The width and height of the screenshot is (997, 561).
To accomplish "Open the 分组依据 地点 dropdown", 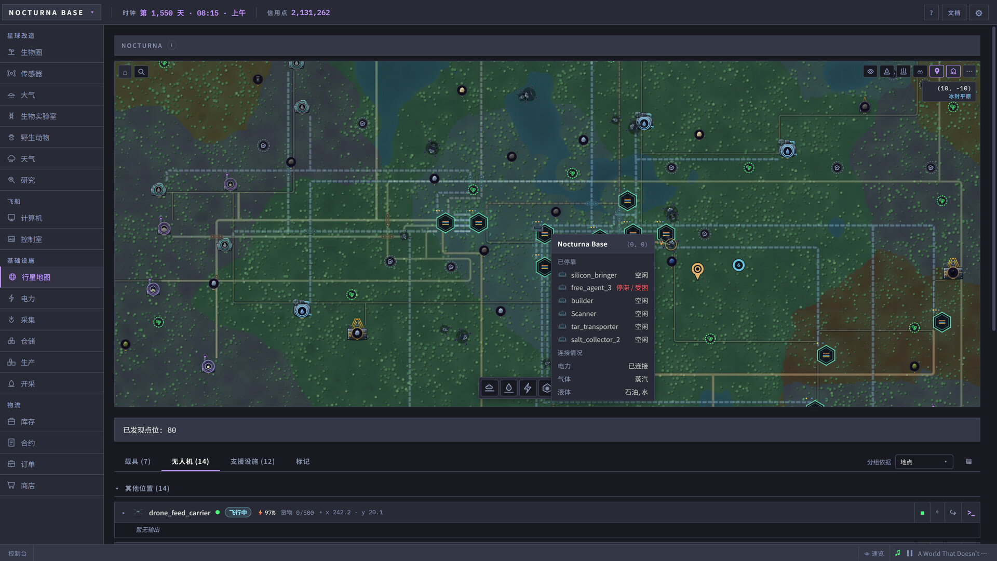I will click(x=924, y=462).
